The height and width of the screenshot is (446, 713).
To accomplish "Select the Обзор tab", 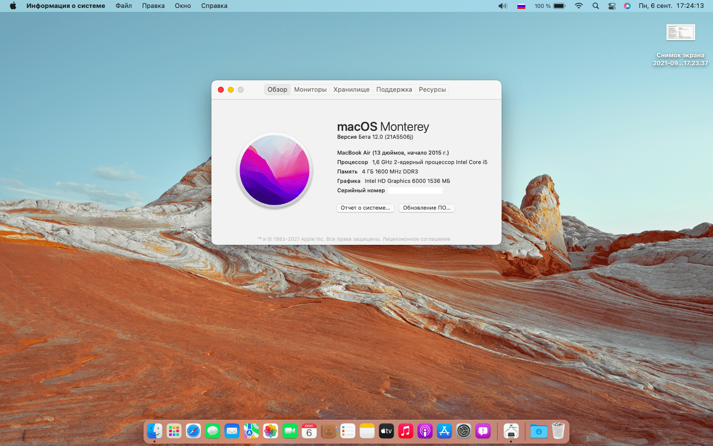I will pyautogui.click(x=277, y=90).
